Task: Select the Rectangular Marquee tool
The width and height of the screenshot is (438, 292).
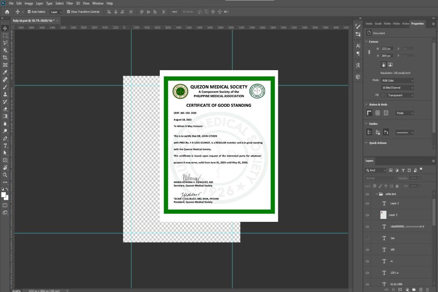Action: (5, 36)
